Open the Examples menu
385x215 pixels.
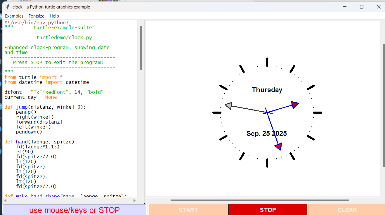coord(14,16)
